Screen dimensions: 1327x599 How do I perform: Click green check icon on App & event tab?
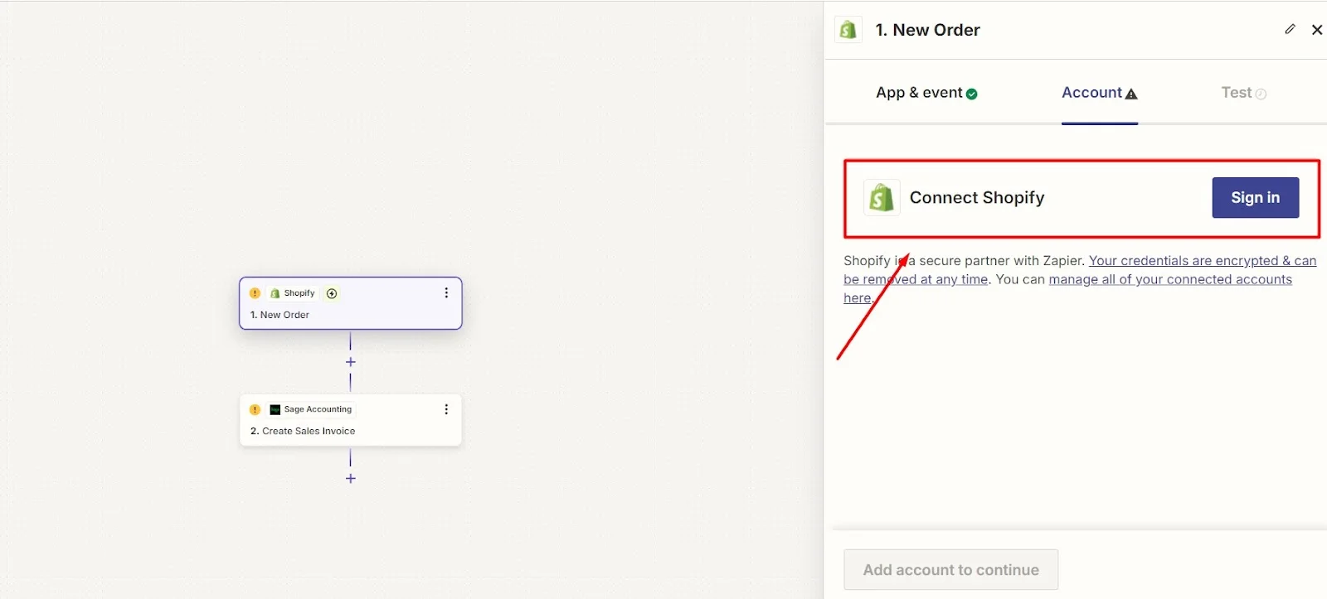tap(972, 94)
